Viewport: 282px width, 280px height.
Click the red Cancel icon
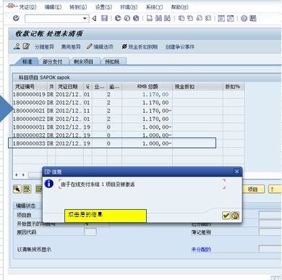point(136,18)
